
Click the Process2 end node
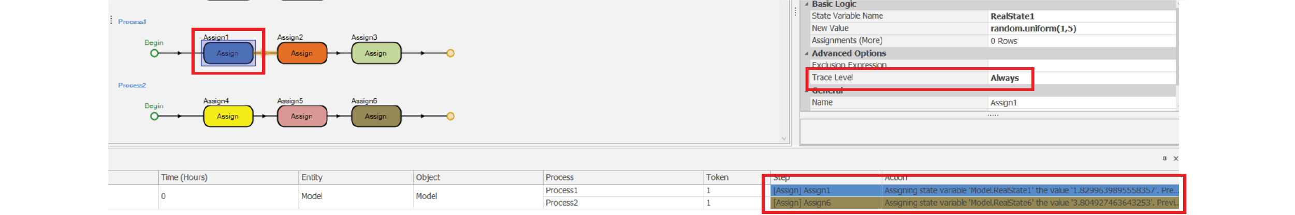coord(450,116)
